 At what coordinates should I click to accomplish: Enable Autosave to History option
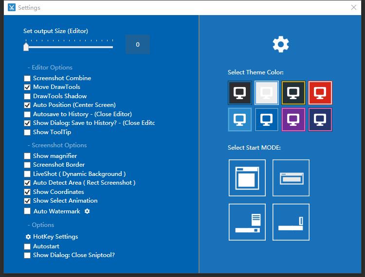tap(27, 114)
